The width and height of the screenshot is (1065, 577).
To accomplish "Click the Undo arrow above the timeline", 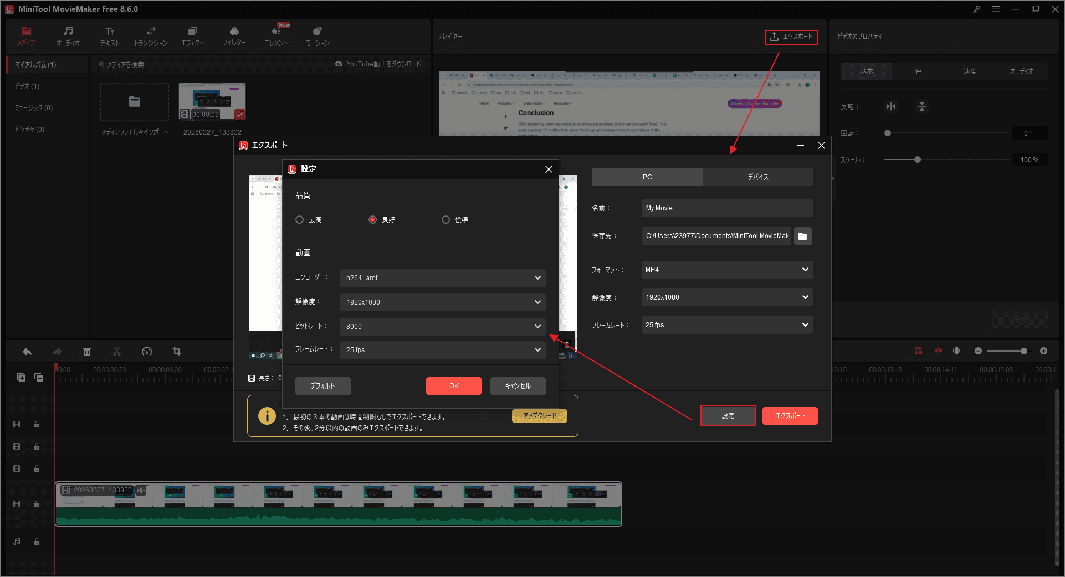I will click(27, 351).
